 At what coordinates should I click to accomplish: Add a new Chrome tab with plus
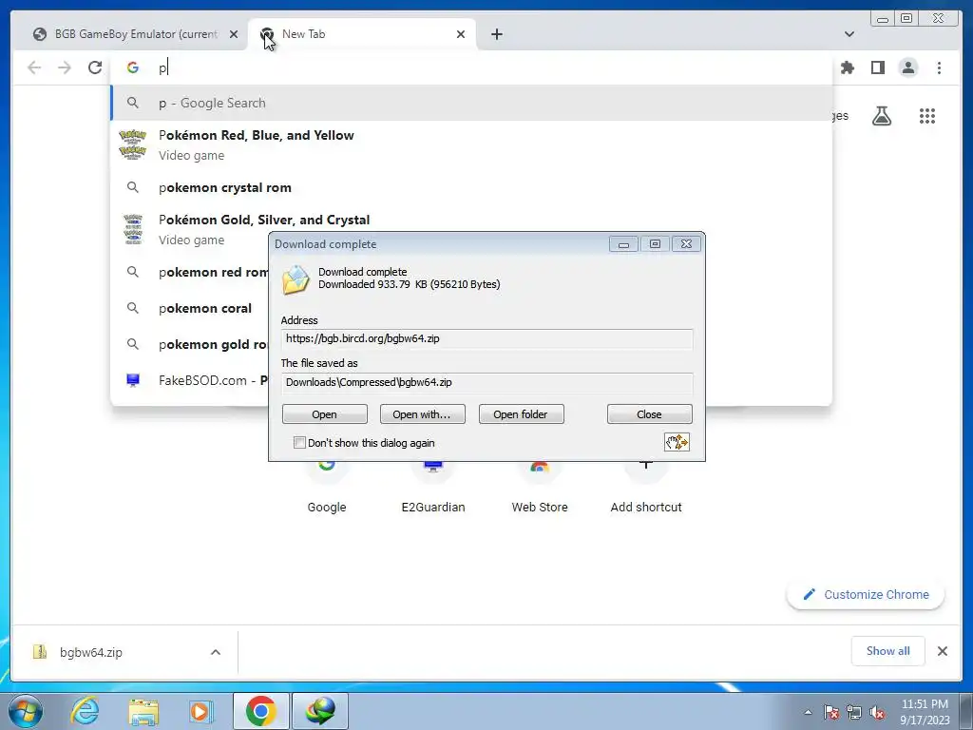(x=496, y=34)
